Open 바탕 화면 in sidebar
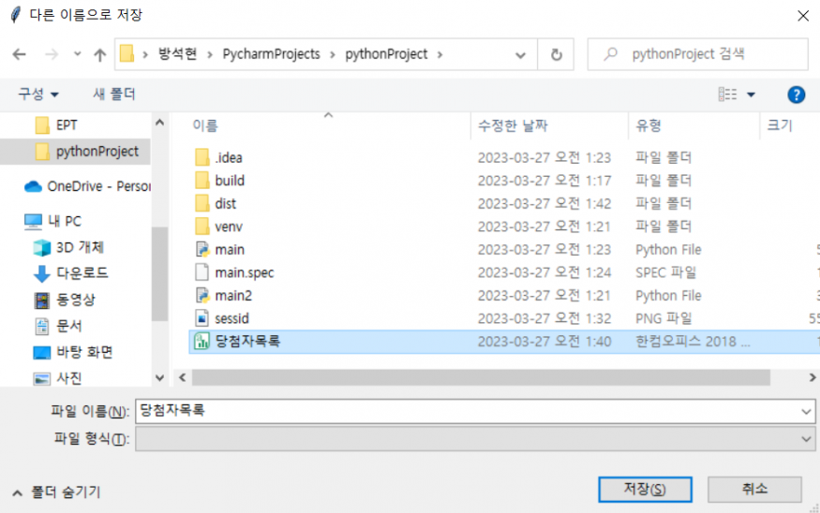 (x=73, y=352)
